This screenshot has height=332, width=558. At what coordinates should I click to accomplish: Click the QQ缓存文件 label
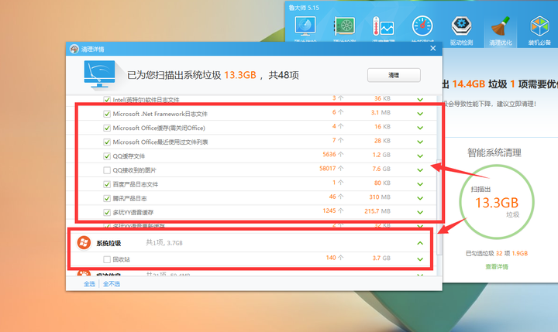[129, 156]
